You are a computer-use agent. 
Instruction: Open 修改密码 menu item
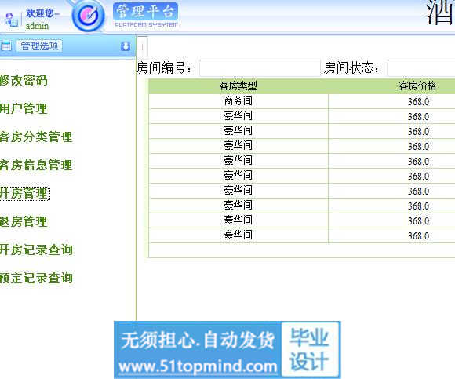coord(24,80)
